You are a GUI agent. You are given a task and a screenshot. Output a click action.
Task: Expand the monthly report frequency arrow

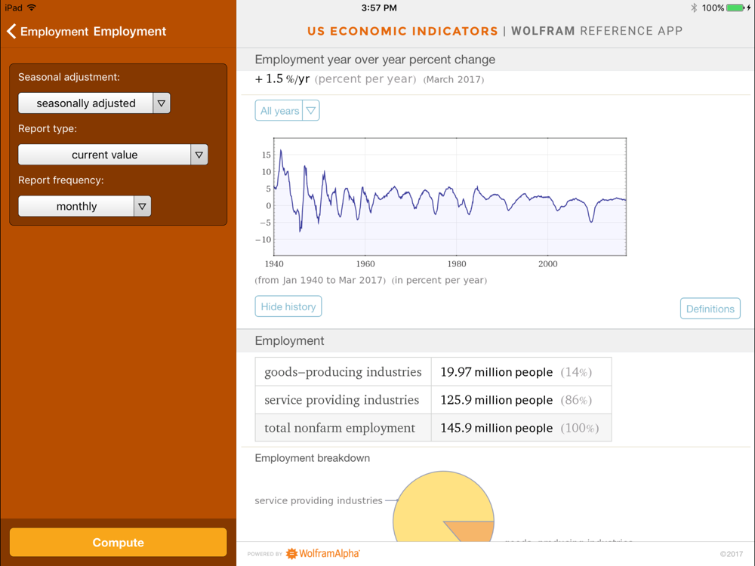click(142, 206)
